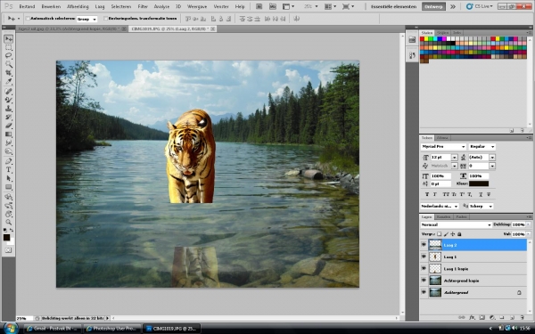The image size is (535, 334).
Task: Click the Windows Start button
Action: pos(11,328)
